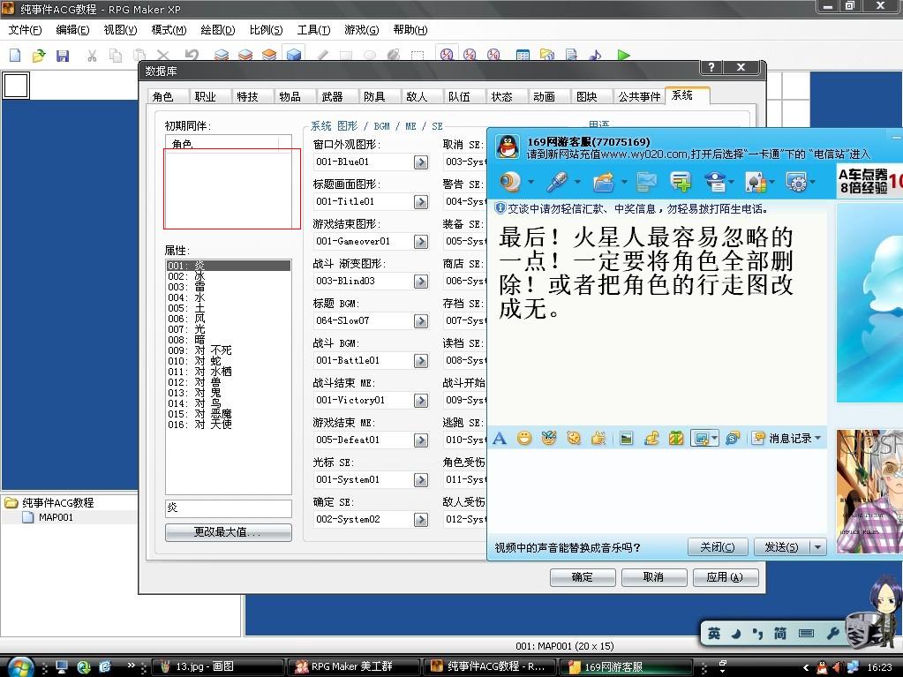
Task: Confirm the database with 确定 button
Action: [x=583, y=577]
